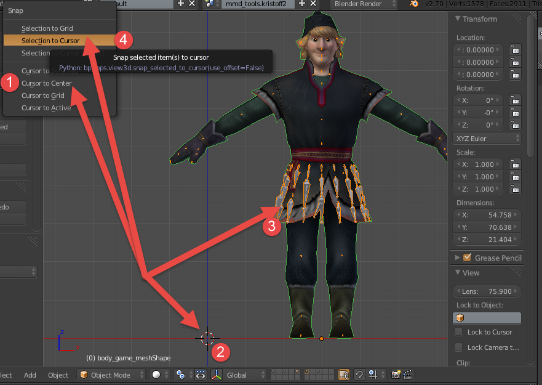Open dropdown in left tool panel
542x385 pixels.
(18, 271)
